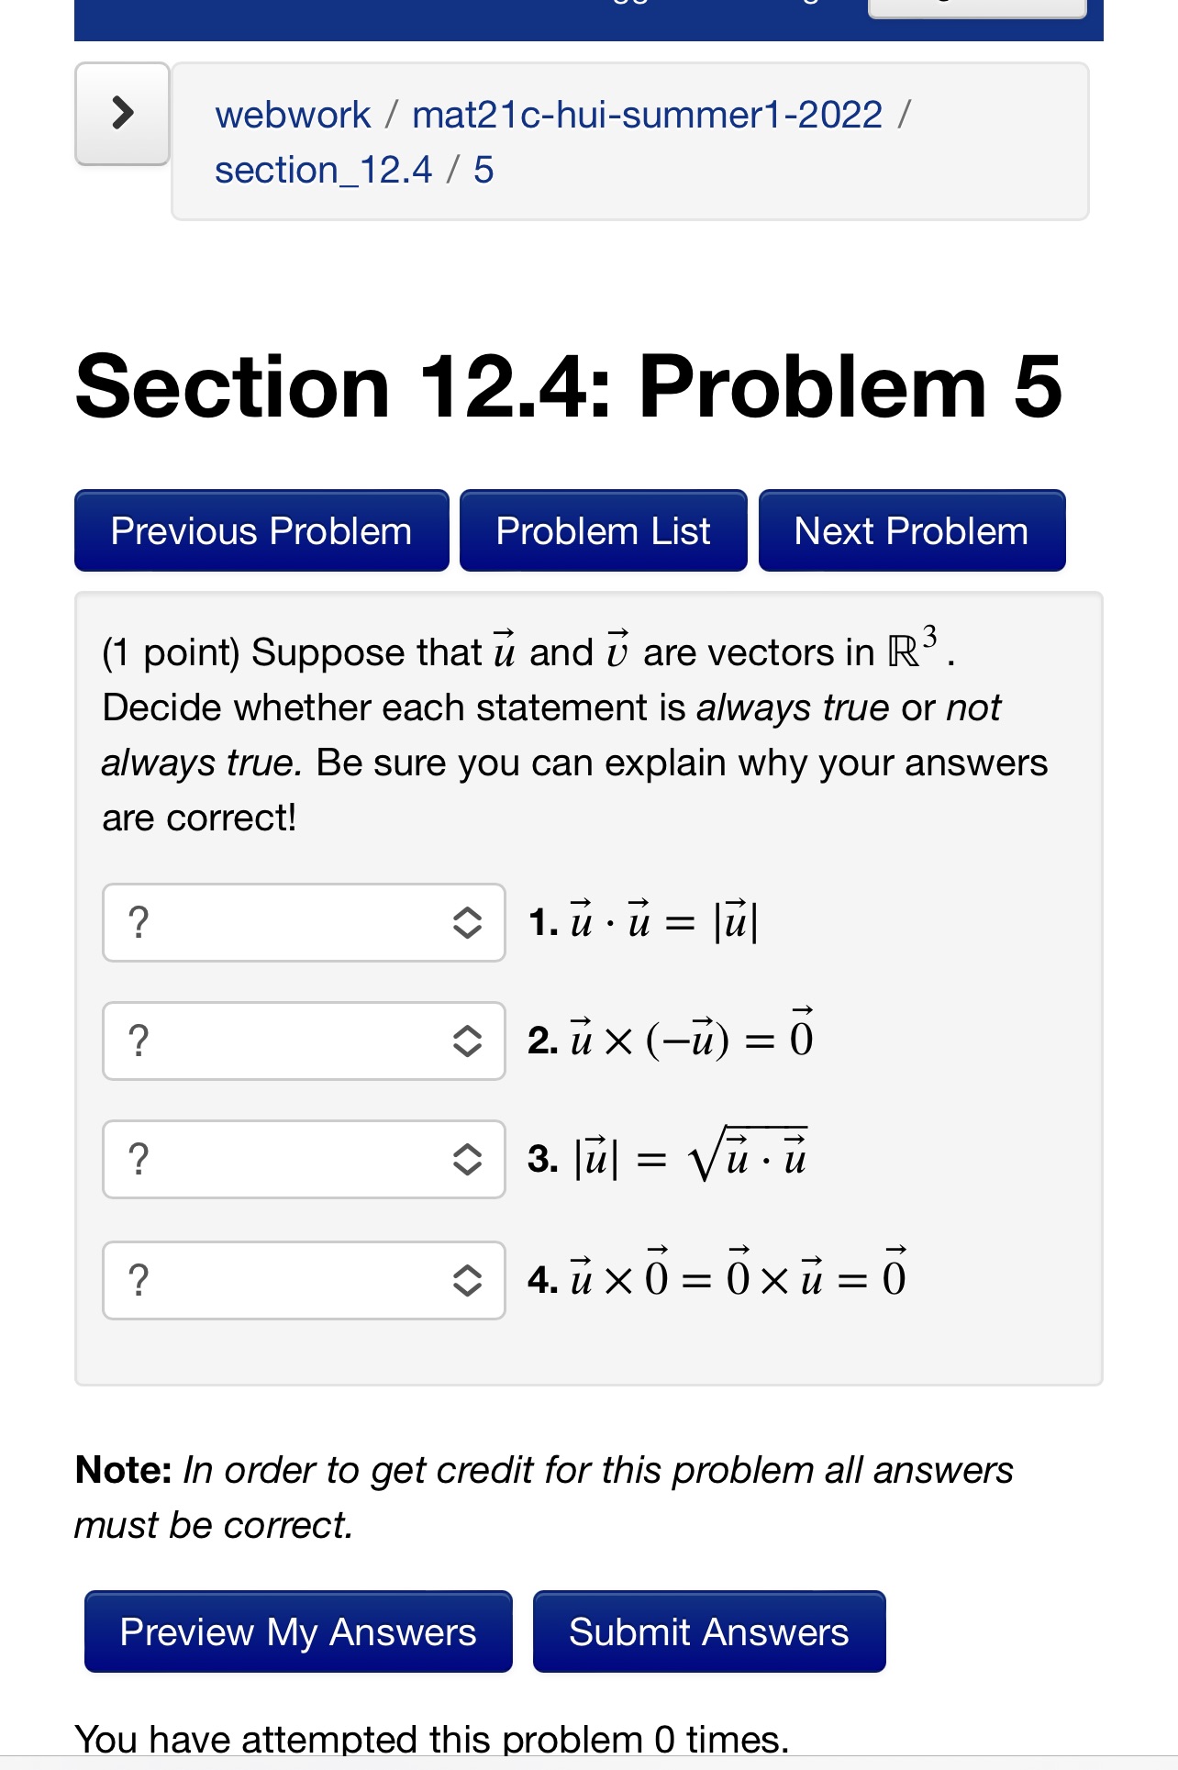Open the webwork breadcrumb link
1178x1770 pixels.
pyautogui.click(x=292, y=114)
